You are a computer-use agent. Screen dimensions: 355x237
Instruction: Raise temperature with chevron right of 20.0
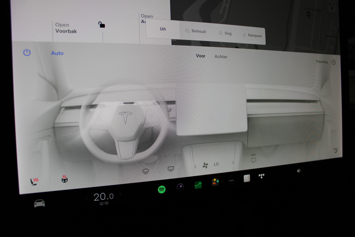point(120,194)
